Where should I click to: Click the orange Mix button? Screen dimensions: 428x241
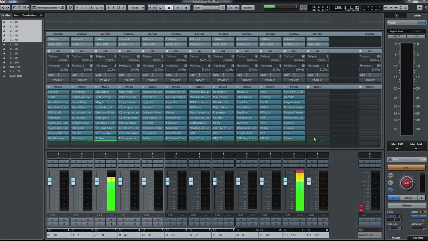click(406, 168)
